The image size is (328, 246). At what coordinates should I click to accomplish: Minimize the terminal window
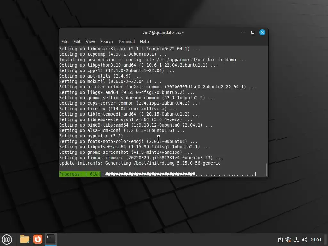pos(243,32)
